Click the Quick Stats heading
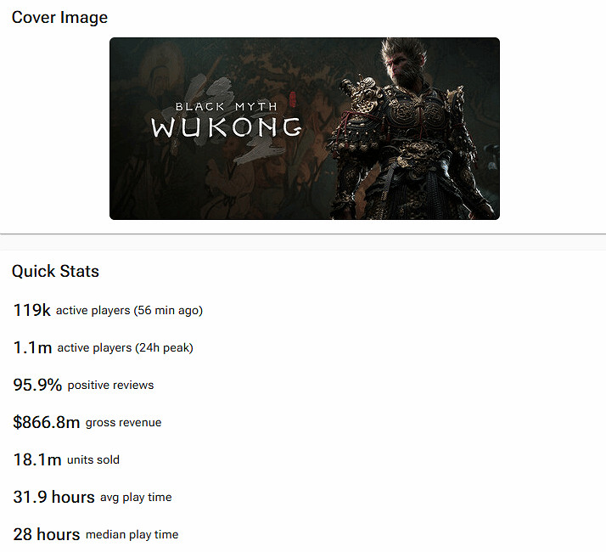This screenshot has width=606, height=552. (55, 271)
